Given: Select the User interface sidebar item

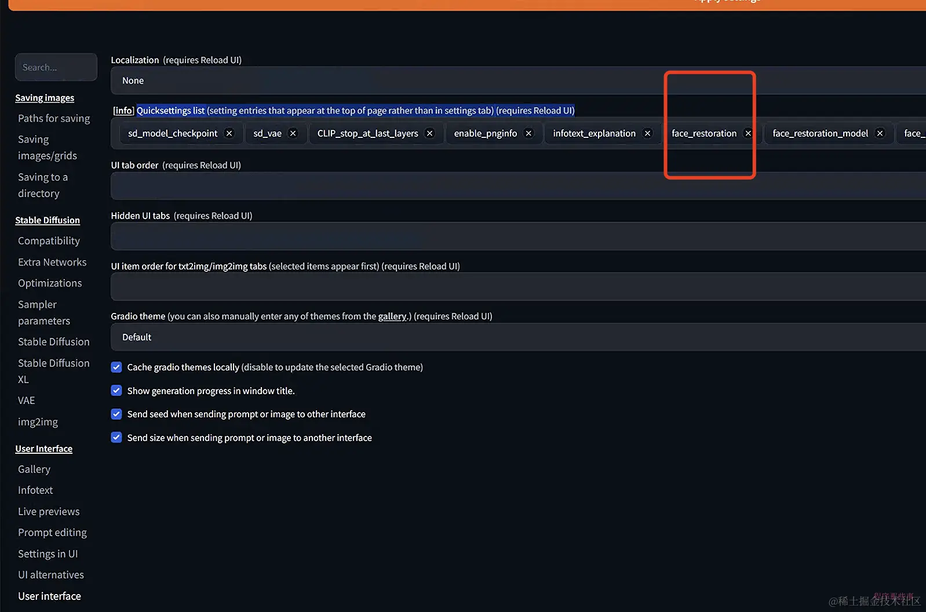Looking at the screenshot, I should (49, 596).
